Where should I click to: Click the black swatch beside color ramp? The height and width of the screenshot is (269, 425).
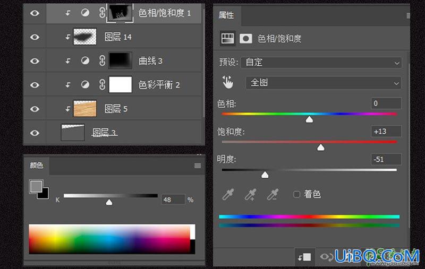tap(192, 247)
